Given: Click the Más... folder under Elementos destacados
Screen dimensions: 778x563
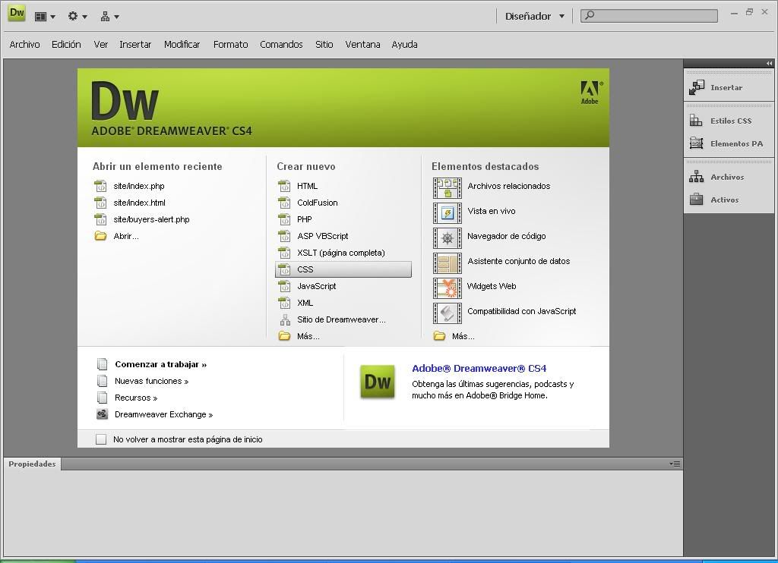Looking at the screenshot, I should pos(439,336).
